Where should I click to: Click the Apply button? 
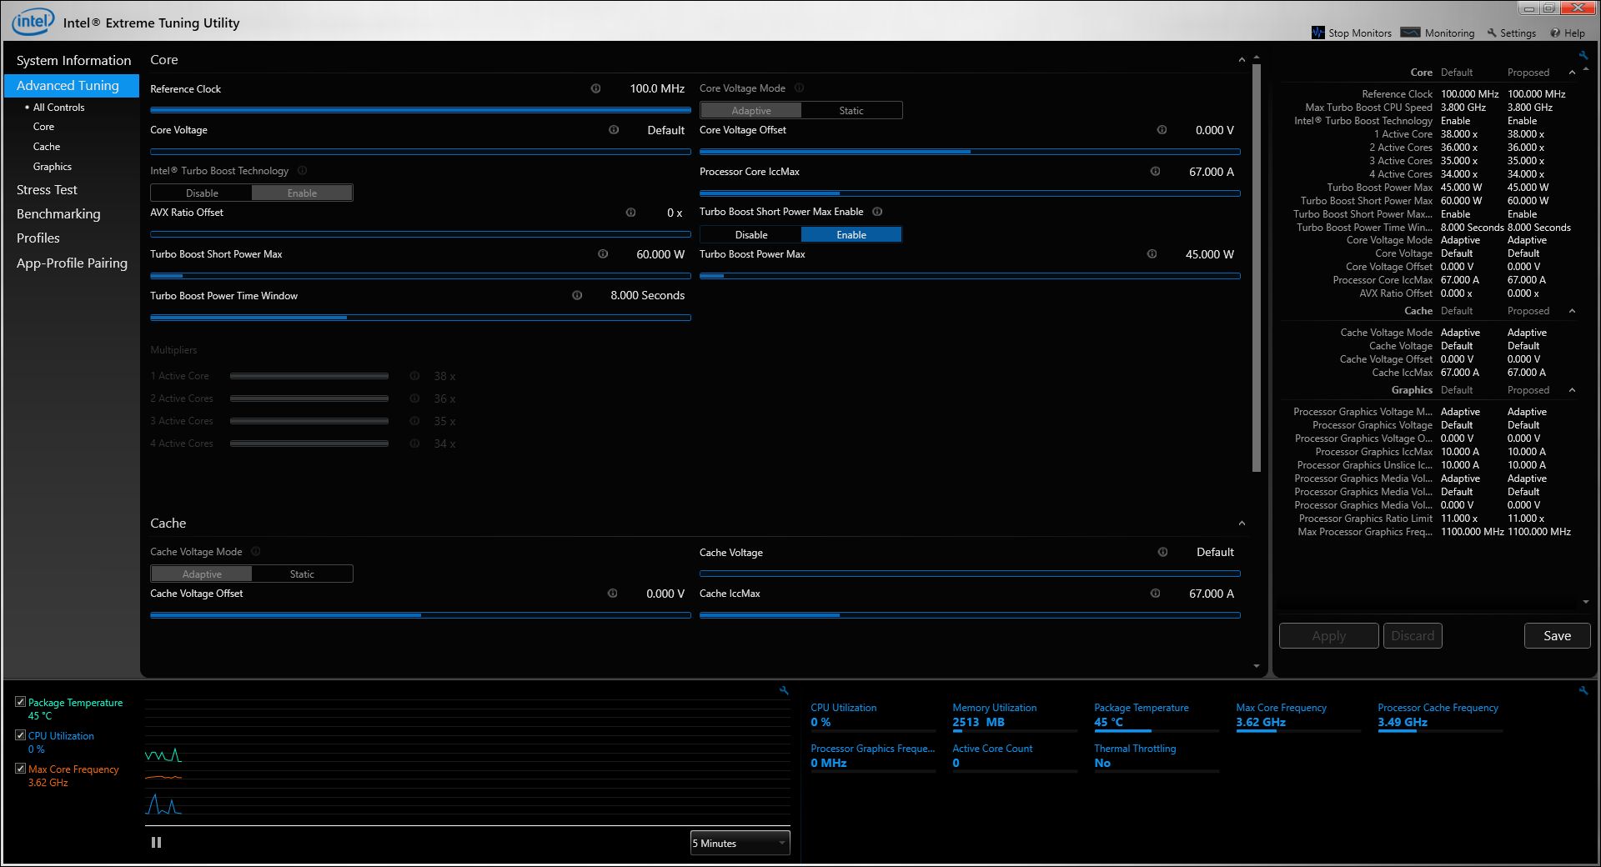coord(1328,635)
